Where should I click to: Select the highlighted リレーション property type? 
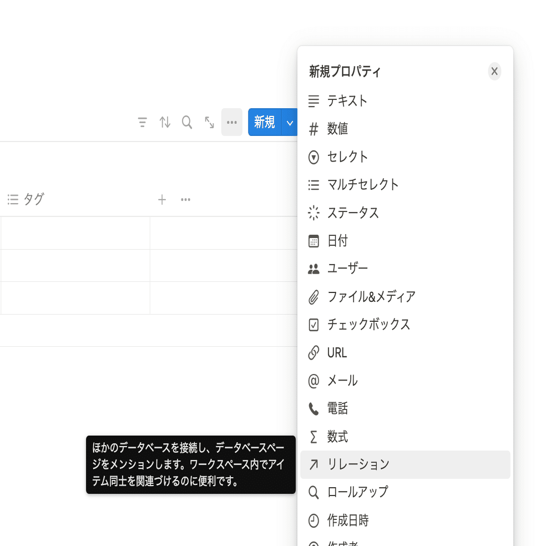[405, 464]
